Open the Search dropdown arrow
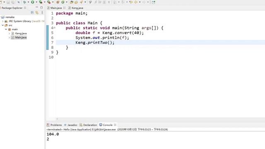The width and height of the screenshot is (265, 149). pyautogui.click(x=85, y=2)
